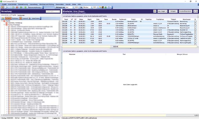The height and width of the screenshot is (119, 199).
Task: Click the green sheet icon in the date toolbar
Action: tap(105, 7)
